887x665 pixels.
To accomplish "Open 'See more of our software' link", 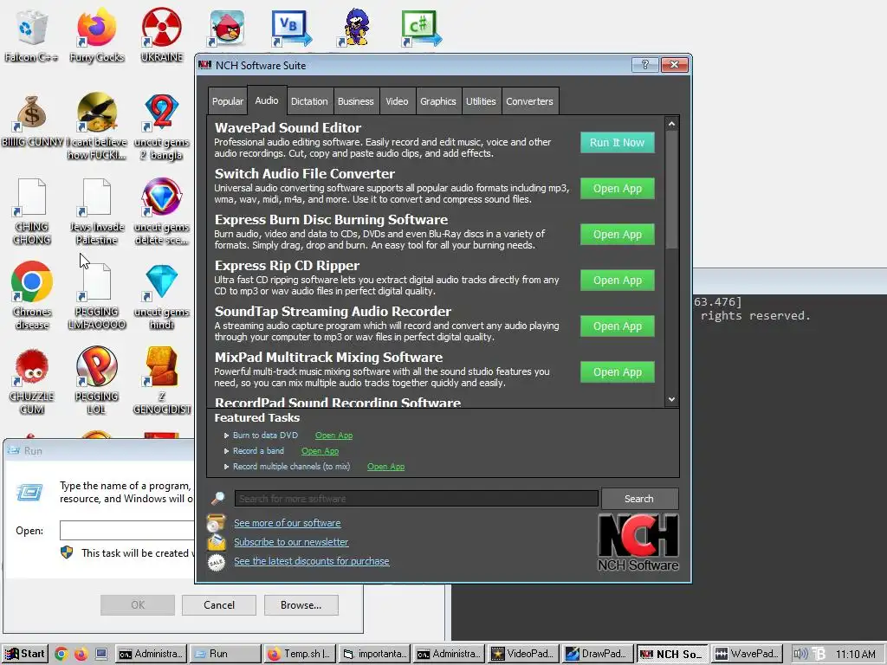I will click(288, 523).
